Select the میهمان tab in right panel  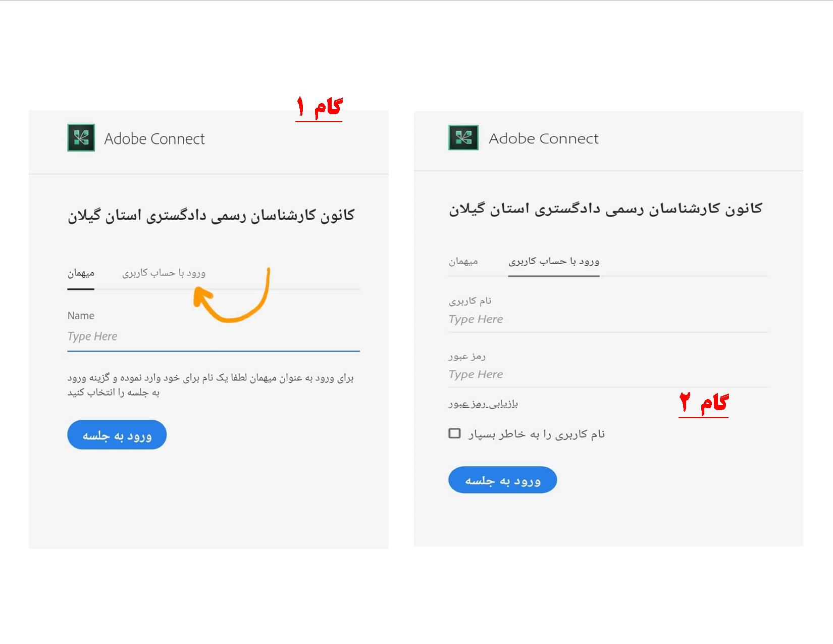(463, 262)
